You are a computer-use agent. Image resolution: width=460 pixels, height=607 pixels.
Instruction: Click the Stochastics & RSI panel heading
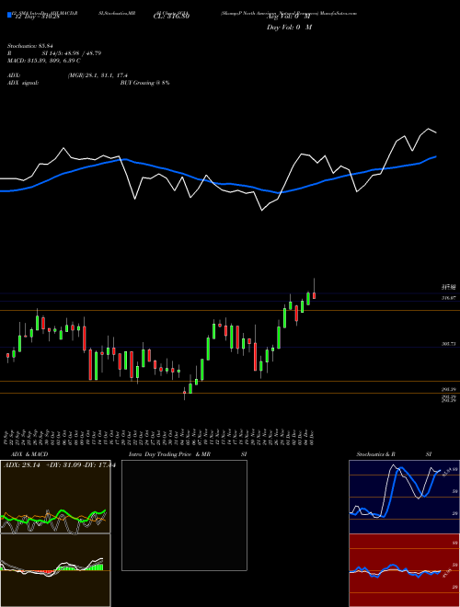point(394,454)
